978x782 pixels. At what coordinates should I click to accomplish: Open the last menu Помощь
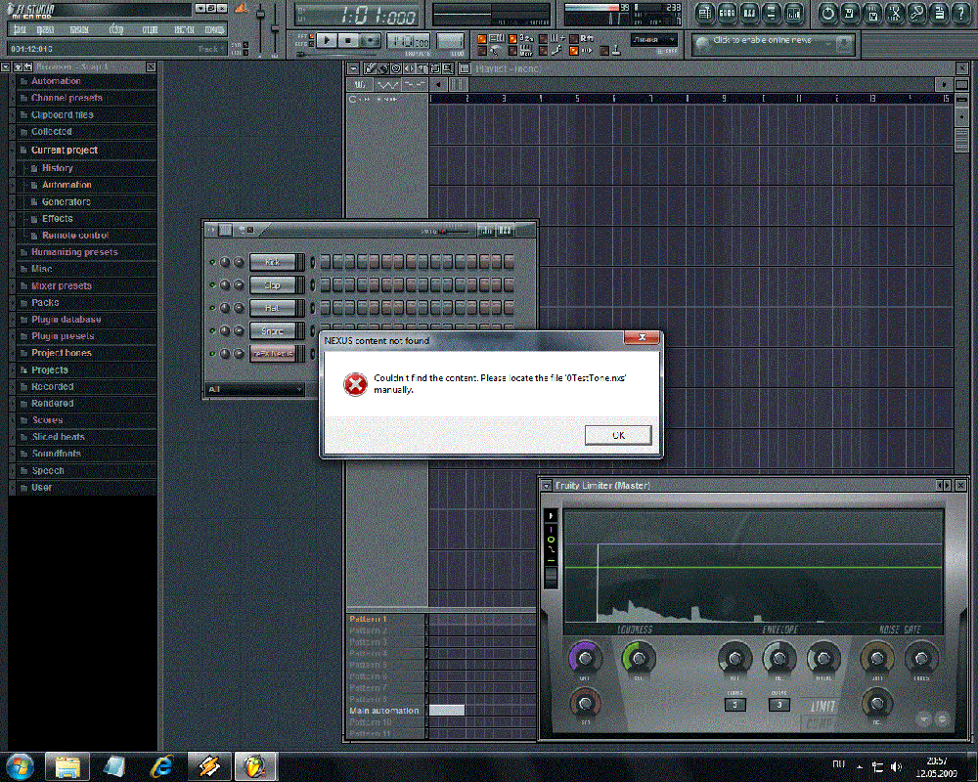214,29
